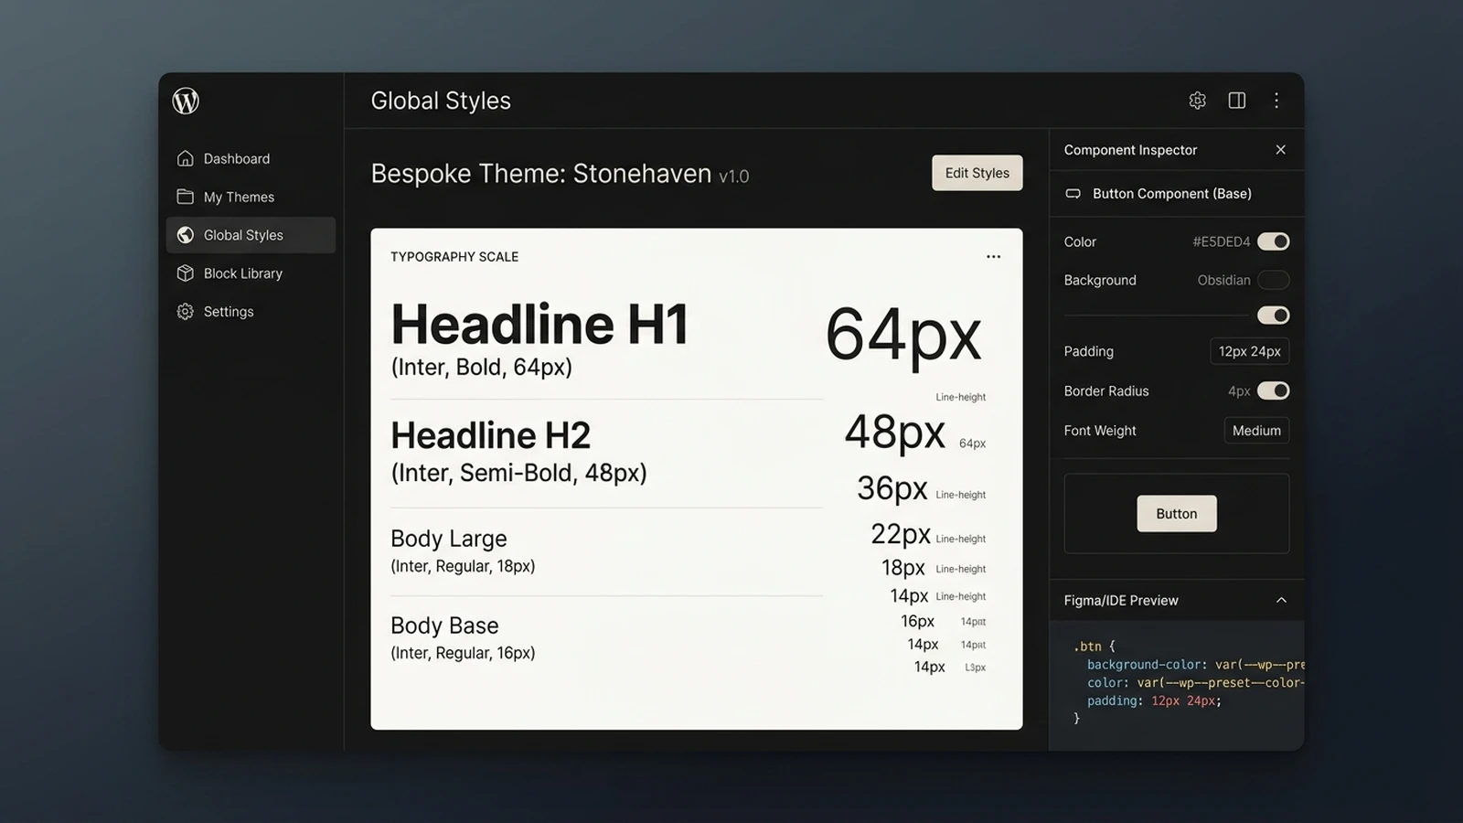The width and height of the screenshot is (1463, 823).
Task: Click the Button Component rectangle icon
Action: (1073, 194)
